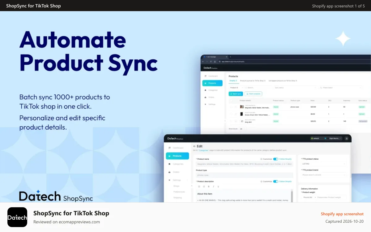This screenshot has height=232, width=371.
Task: Click the Datech app icon in the bottom bar
Action: 17,217
